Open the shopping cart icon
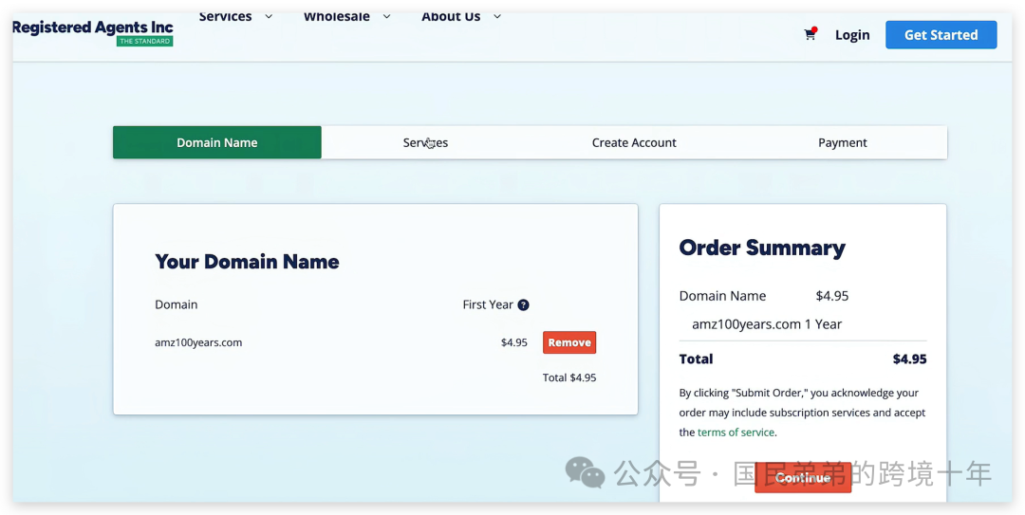 pos(810,35)
